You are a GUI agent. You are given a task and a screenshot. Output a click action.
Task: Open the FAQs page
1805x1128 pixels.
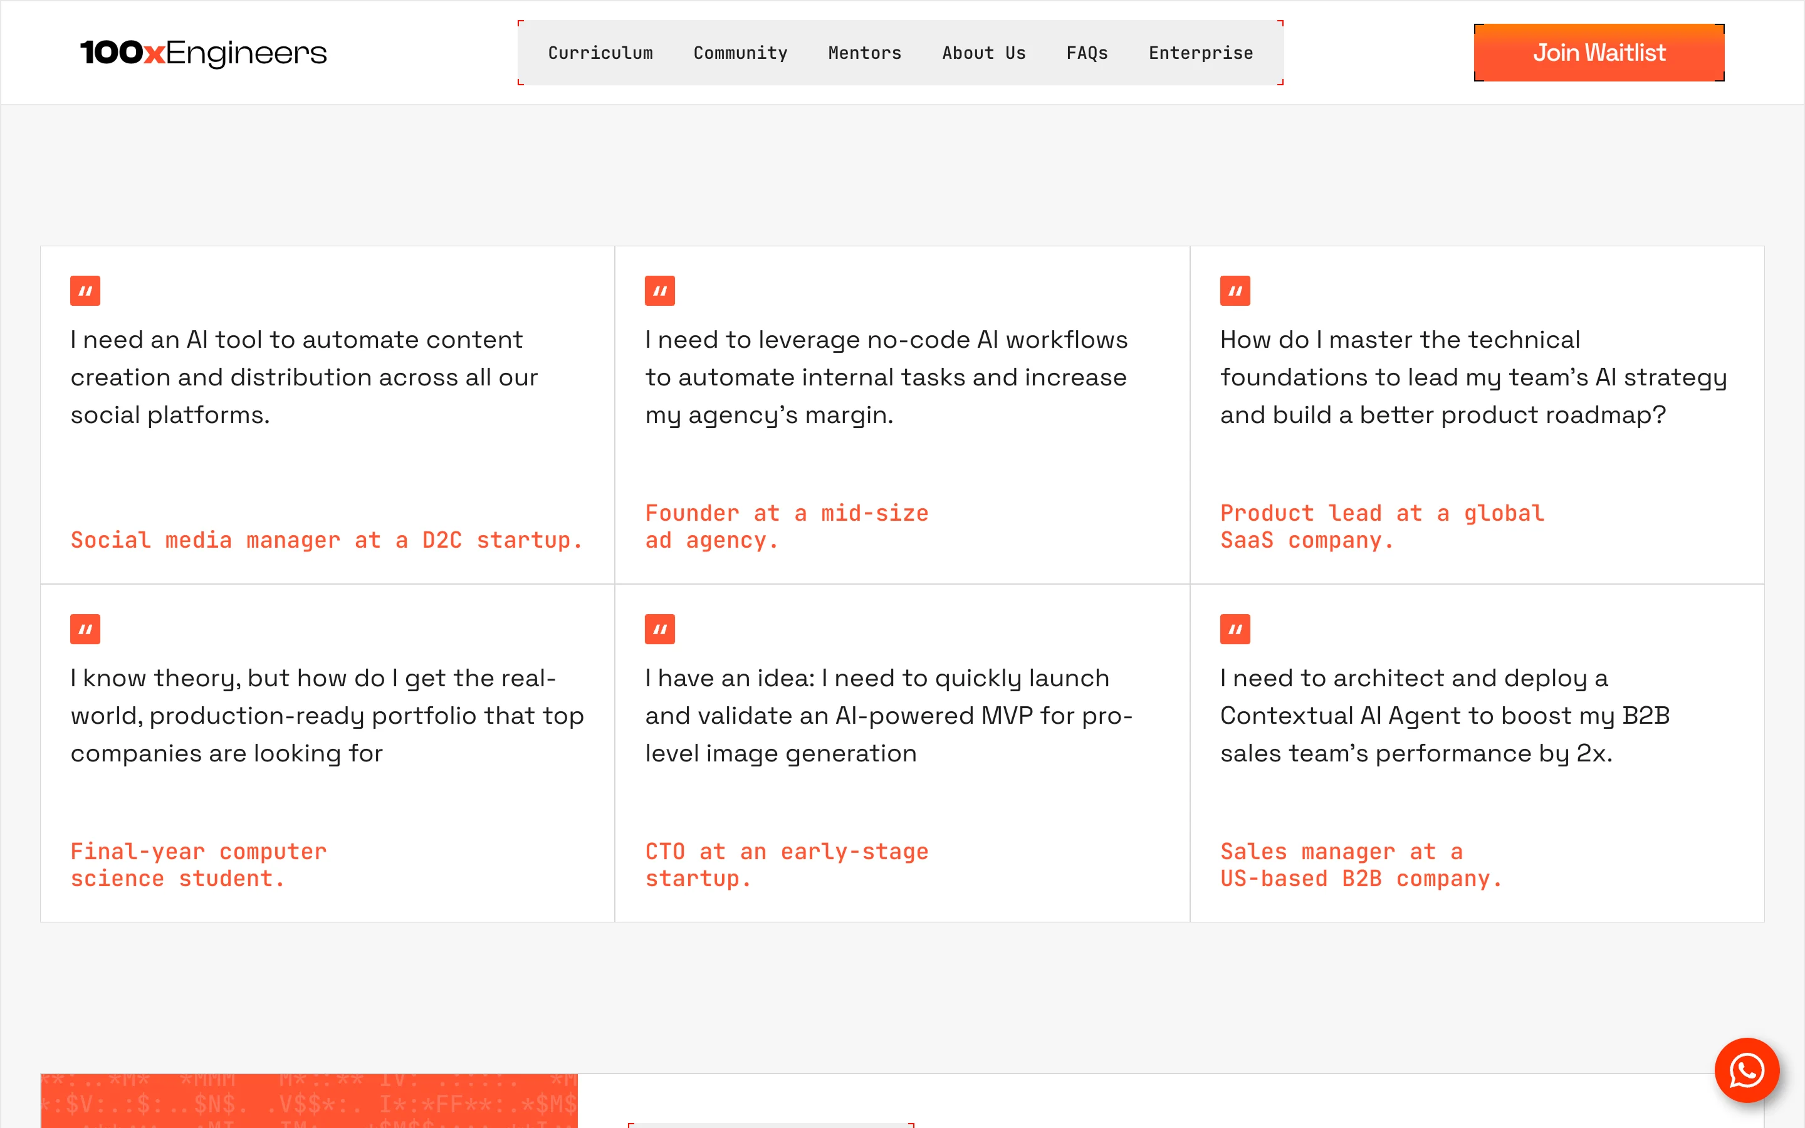1087,53
